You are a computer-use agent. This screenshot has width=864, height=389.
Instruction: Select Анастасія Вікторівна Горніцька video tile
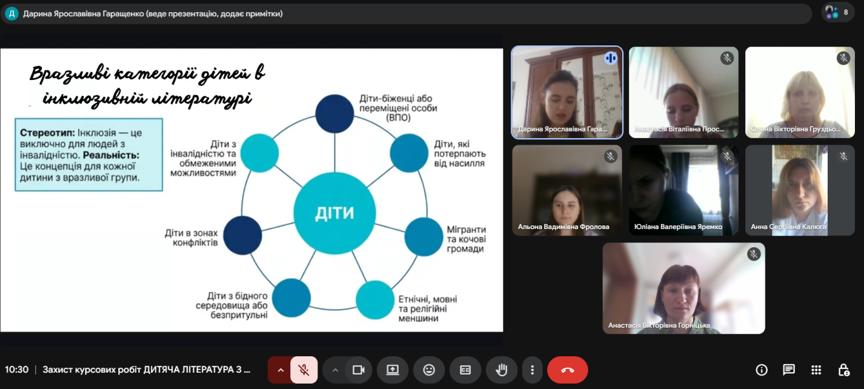pyautogui.click(x=683, y=288)
